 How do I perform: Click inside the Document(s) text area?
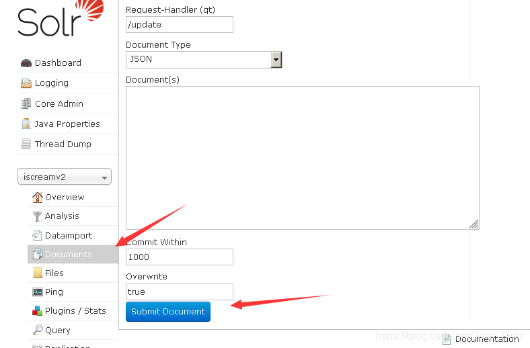coord(303,158)
